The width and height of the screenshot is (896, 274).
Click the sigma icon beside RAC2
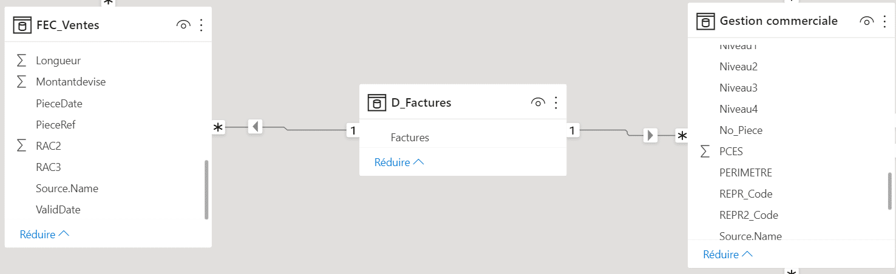tap(22, 145)
